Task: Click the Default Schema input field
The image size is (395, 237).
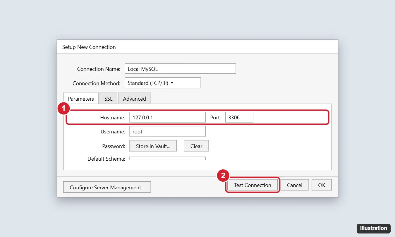Action: (167, 159)
